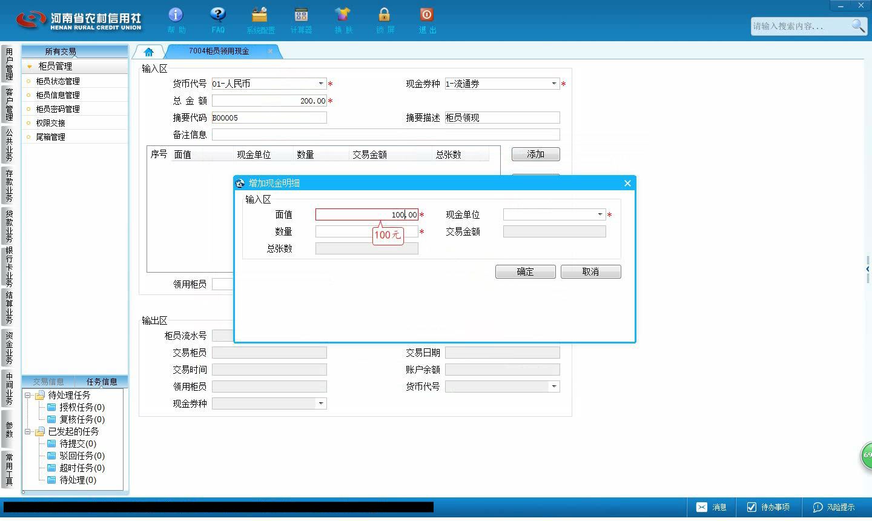Open the FAQ question mark icon
The image size is (872, 521).
[217, 15]
